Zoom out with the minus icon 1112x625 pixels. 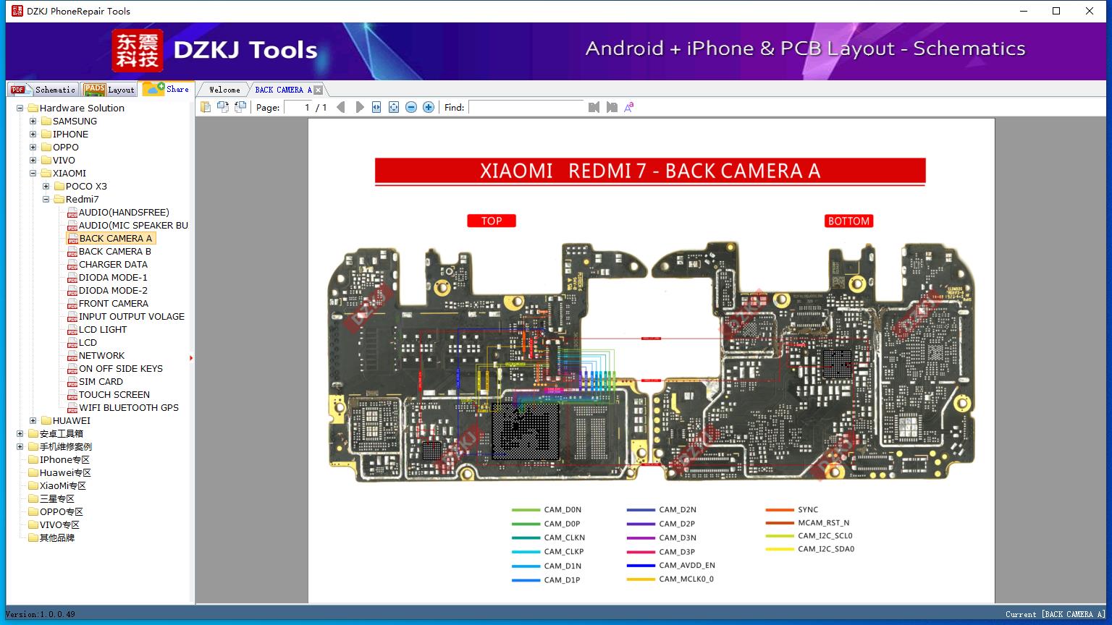pos(411,107)
